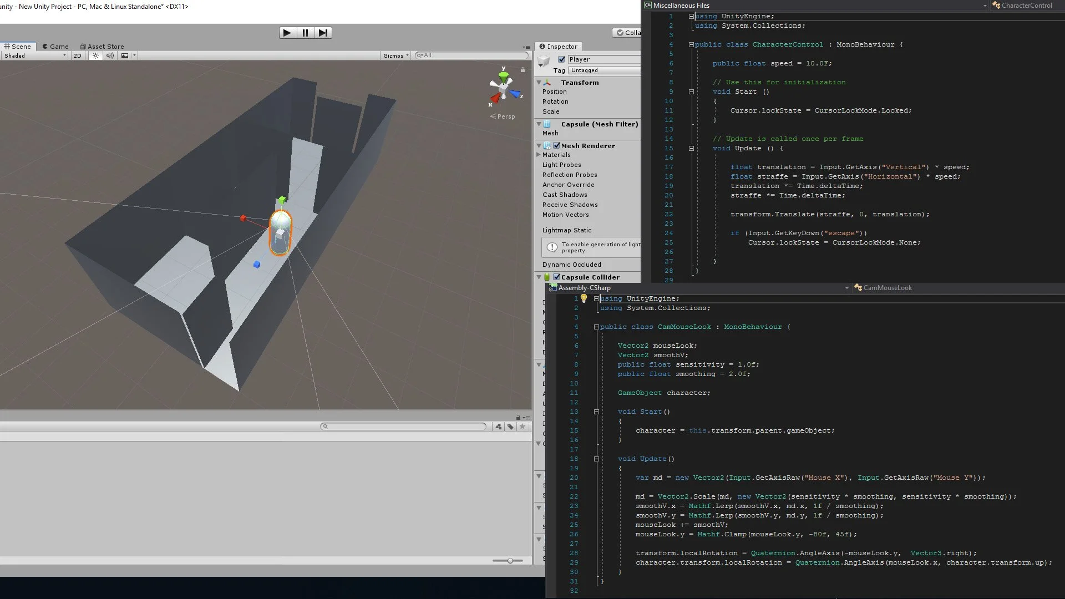Click the search by type icon
The image size is (1065, 599).
tap(498, 427)
